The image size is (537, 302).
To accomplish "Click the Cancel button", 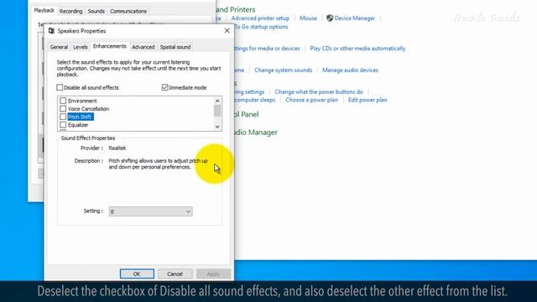I will point(175,274).
